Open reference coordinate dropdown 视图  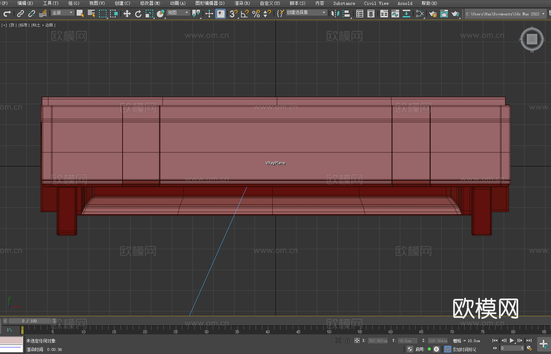178,13
